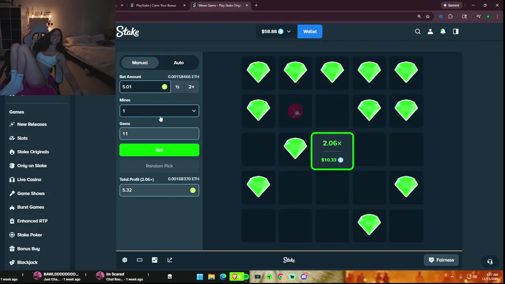Click the Random Pick button
The image size is (505, 284).
[x=159, y=166]
